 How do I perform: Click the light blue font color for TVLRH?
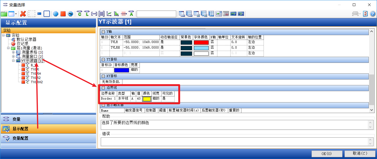[201, 48]
